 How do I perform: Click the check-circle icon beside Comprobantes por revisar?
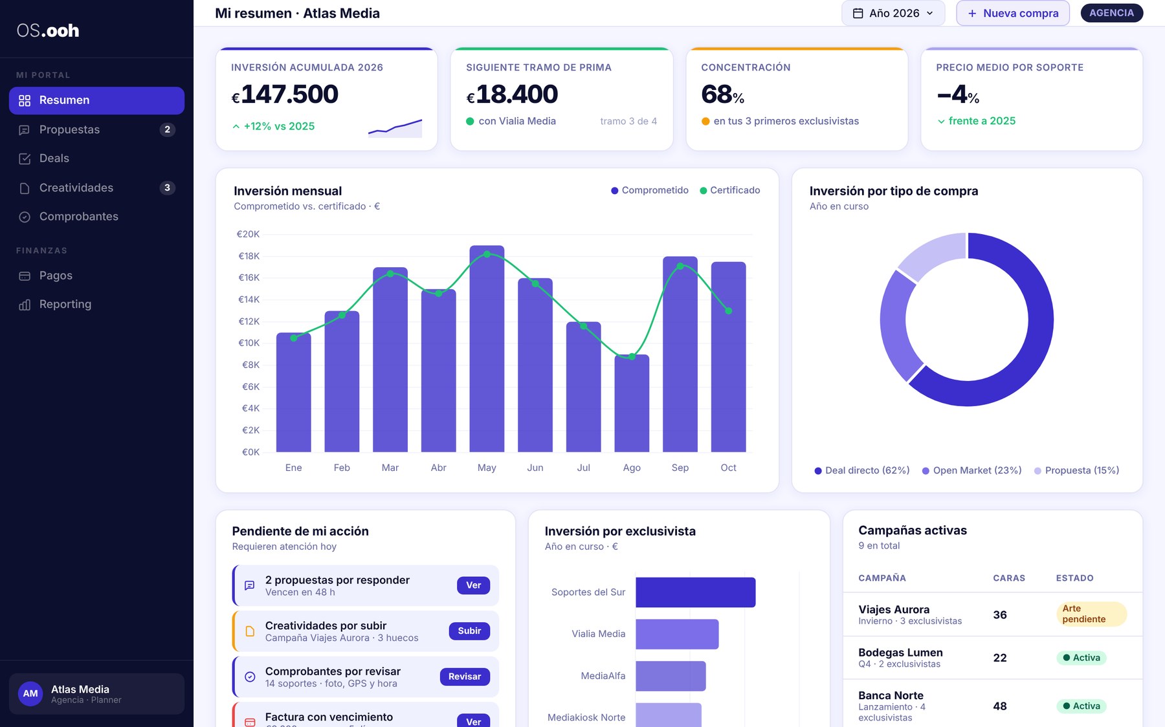[249, 677]
